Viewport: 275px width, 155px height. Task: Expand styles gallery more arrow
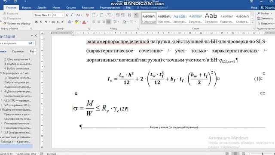[x=252, y=22]
